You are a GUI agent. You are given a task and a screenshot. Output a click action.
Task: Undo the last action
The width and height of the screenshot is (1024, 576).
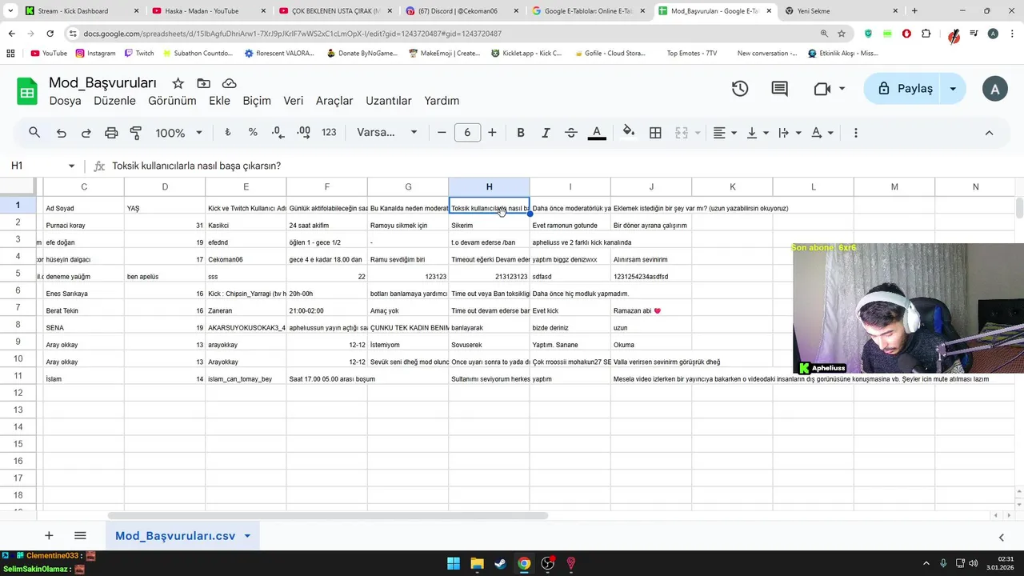coord(61,133)
